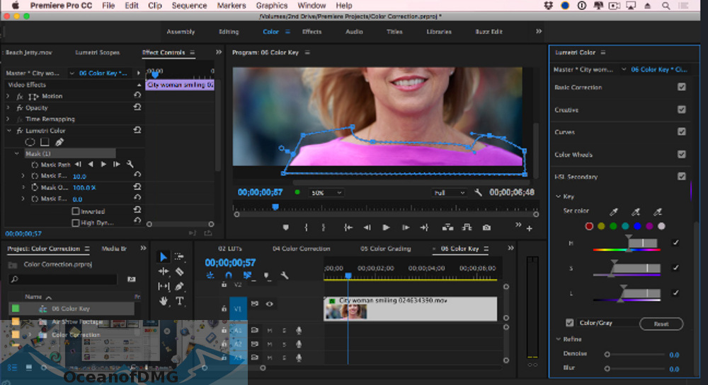Add marker in Program monitor
The image size is (708, 385).
(285, 228)
